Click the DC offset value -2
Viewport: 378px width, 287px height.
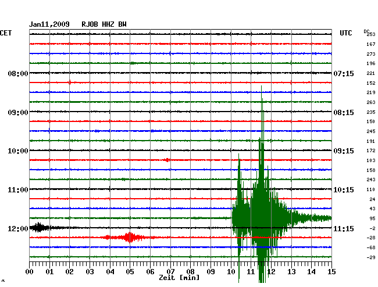click(372, 228)
